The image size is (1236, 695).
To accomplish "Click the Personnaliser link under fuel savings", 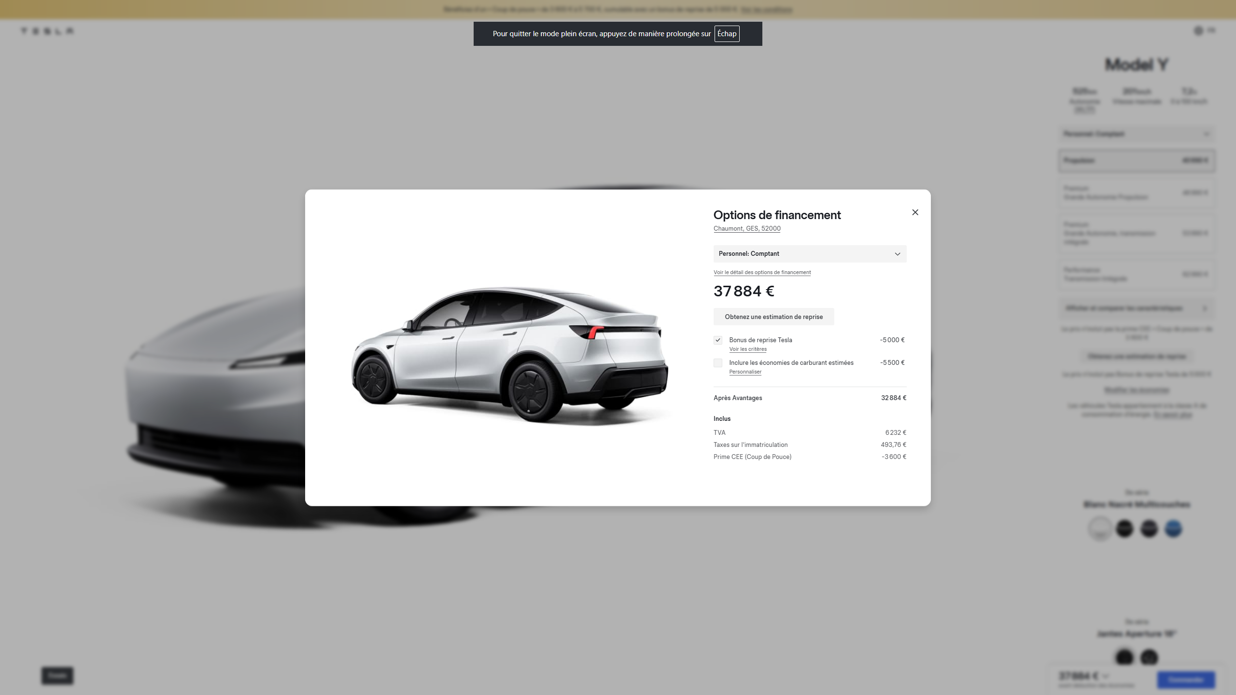I will (x=745, y=372).
